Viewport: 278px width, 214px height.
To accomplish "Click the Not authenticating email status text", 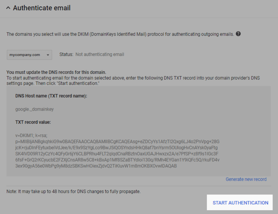I will pyautogui.click(x=100, y=54).
